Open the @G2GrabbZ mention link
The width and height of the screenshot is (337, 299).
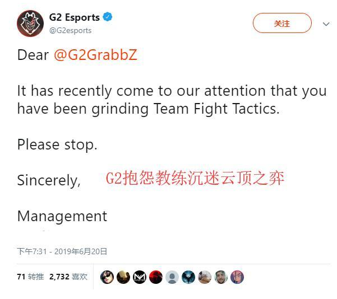pos(95,55)
